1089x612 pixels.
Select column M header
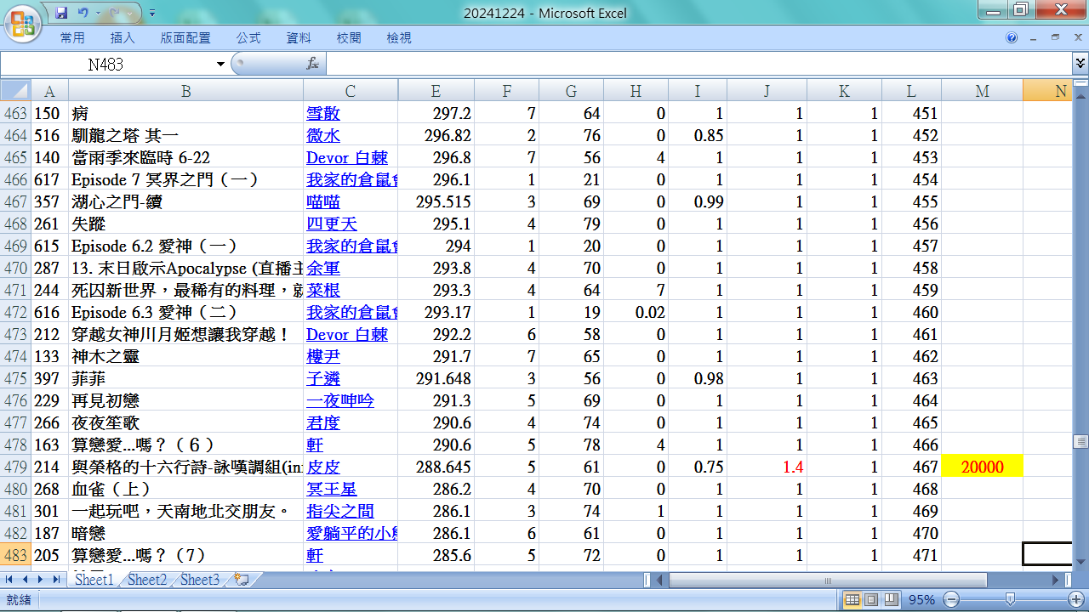pyautogui.click(x=982, y=91)
